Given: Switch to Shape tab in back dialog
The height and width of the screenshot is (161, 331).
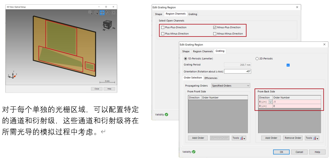Looking at the screenshot, I should click(x=159, y=14).
